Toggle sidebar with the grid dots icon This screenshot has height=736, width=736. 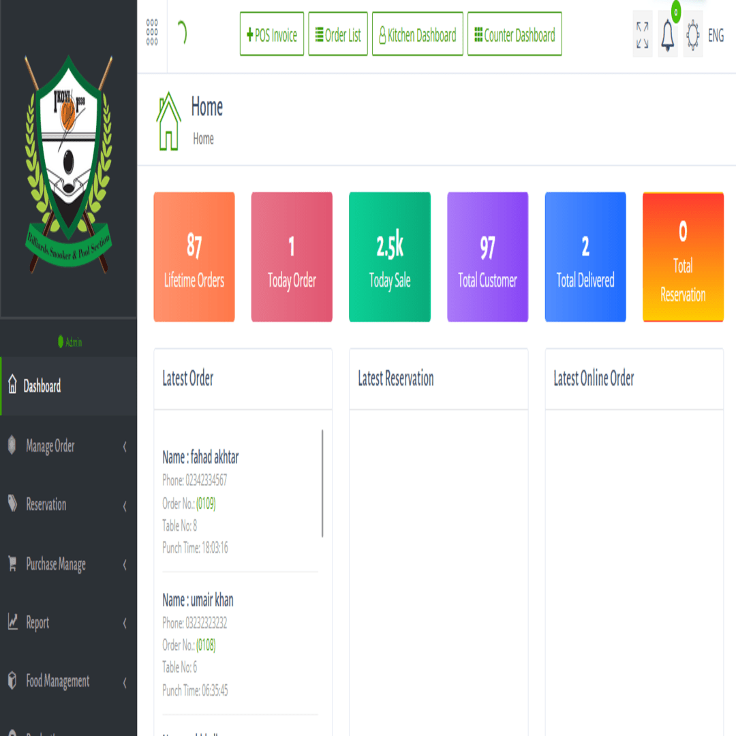pos(151,33)
